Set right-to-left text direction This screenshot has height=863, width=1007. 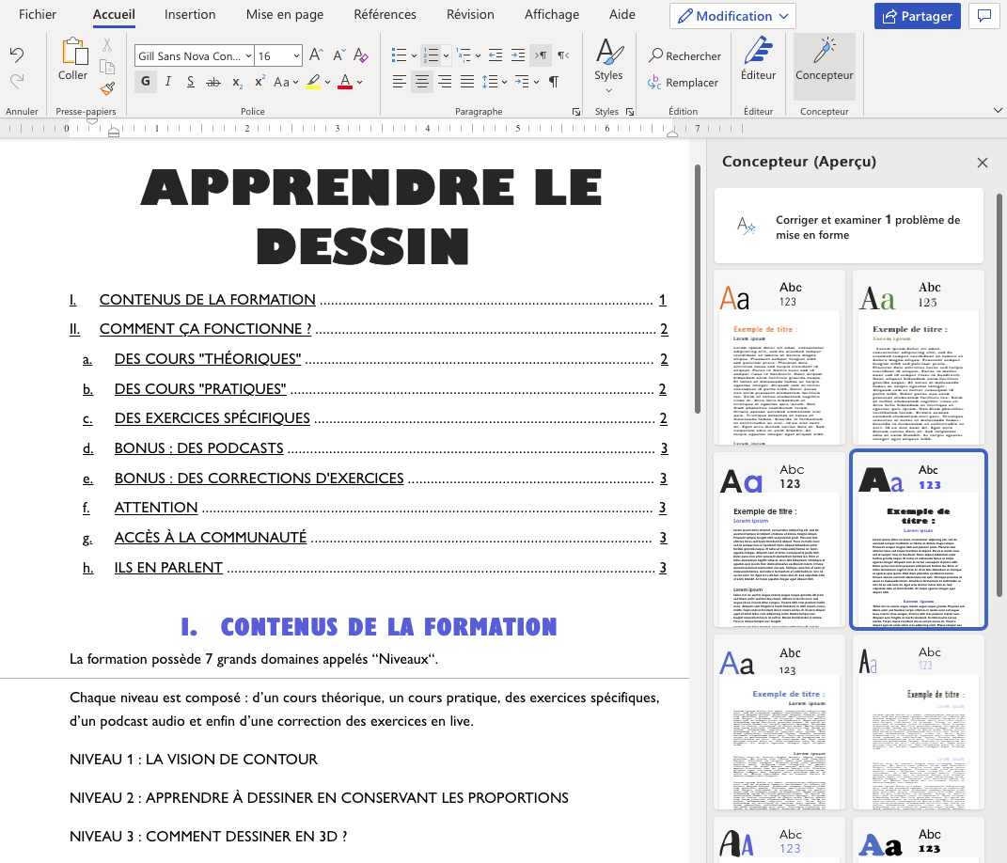tap(563, 55)
